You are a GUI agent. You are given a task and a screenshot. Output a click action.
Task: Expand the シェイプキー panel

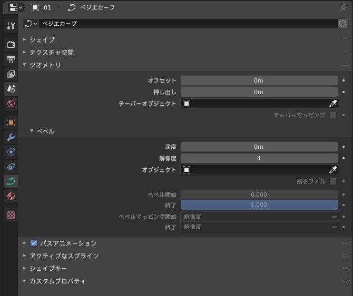[24, 268]
